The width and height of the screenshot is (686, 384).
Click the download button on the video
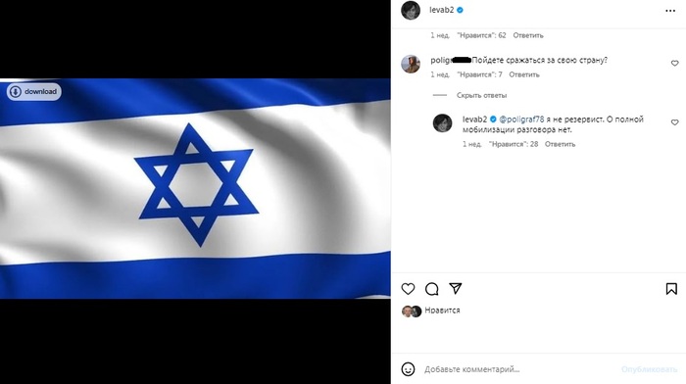click(33, 91)
